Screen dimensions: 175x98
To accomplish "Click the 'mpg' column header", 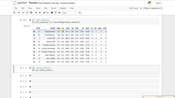I will [58, 28].
